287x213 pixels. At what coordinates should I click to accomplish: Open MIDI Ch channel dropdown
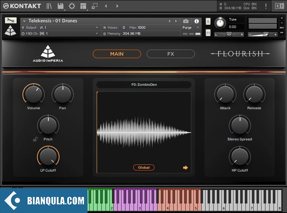coord(97,34)
